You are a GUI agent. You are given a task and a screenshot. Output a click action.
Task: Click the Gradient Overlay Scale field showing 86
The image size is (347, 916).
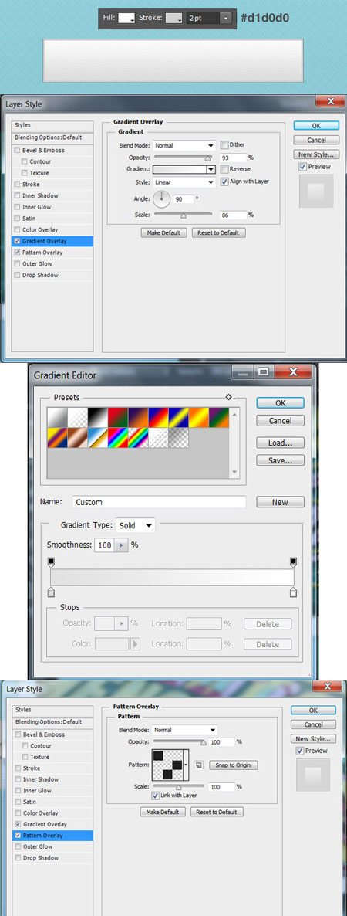(234, 215)
